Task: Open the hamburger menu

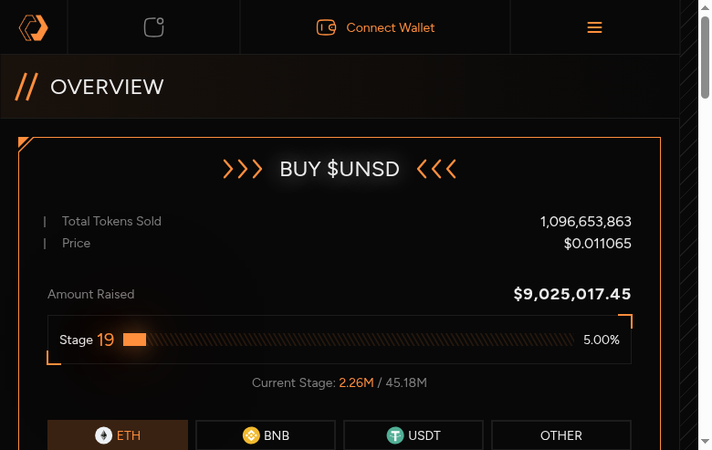Action: [594, 27]
